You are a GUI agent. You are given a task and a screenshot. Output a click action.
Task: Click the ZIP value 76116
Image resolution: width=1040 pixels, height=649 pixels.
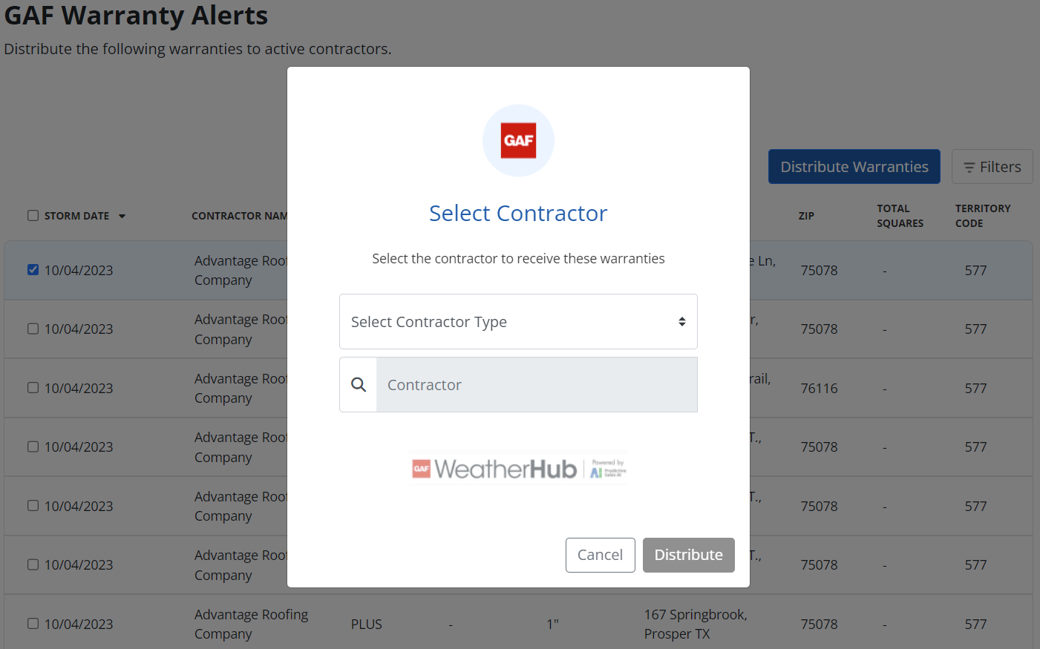coord(819,388)
